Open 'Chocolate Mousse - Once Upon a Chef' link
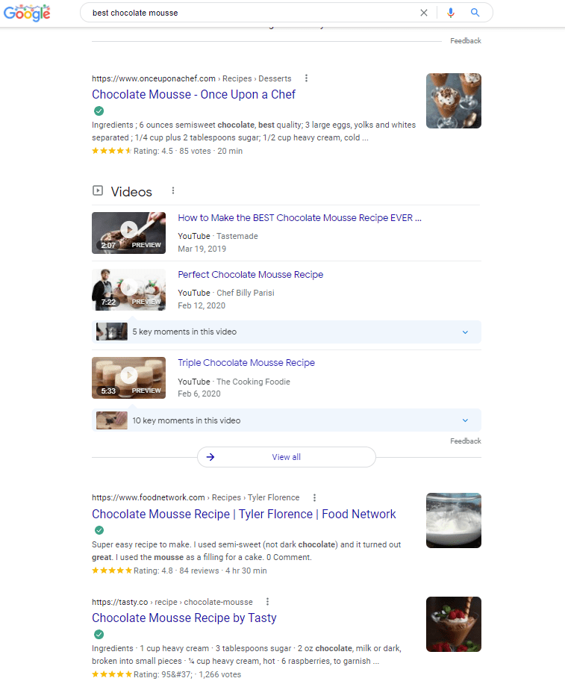The width and height of the screenshot is (565, 690). point(193,95)
